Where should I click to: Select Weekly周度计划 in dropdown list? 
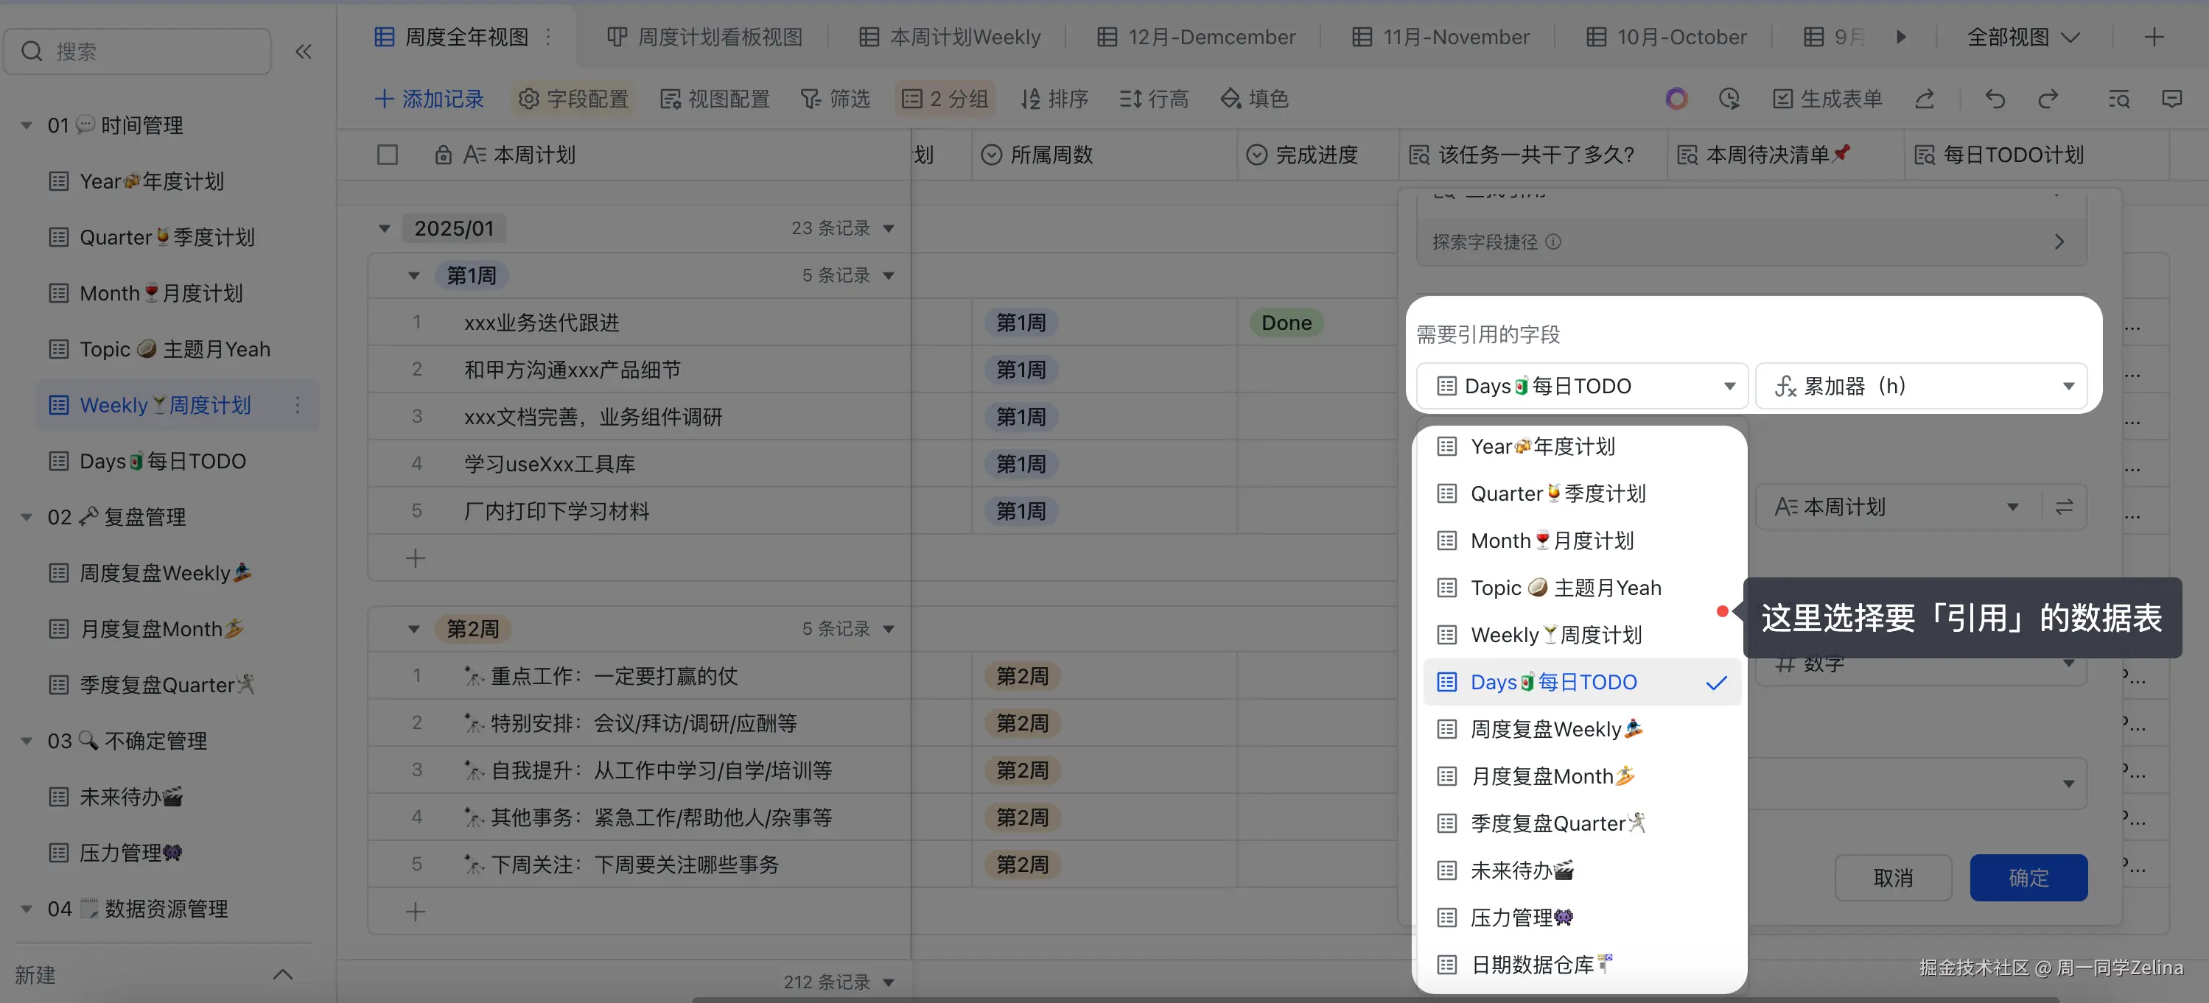tap(1581, 636)
